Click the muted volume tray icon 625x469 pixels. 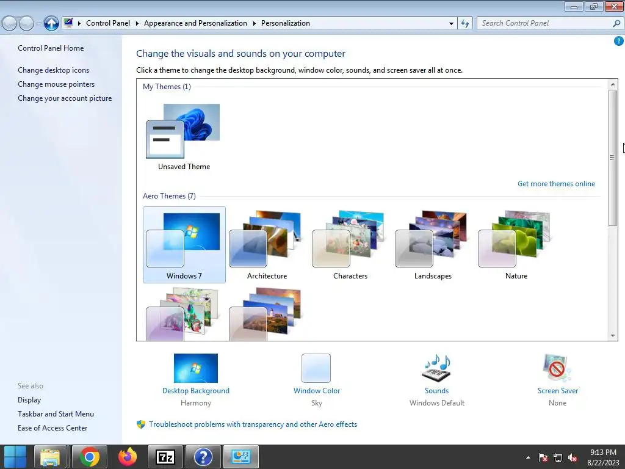573,457
